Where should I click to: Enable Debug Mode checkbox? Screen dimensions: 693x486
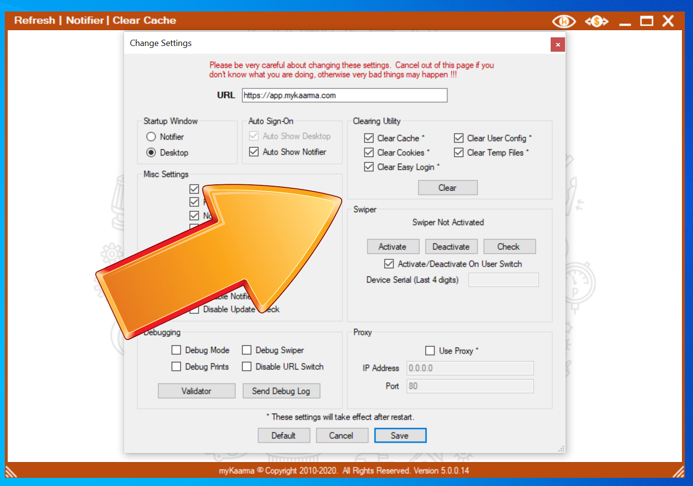coord(176,350)
